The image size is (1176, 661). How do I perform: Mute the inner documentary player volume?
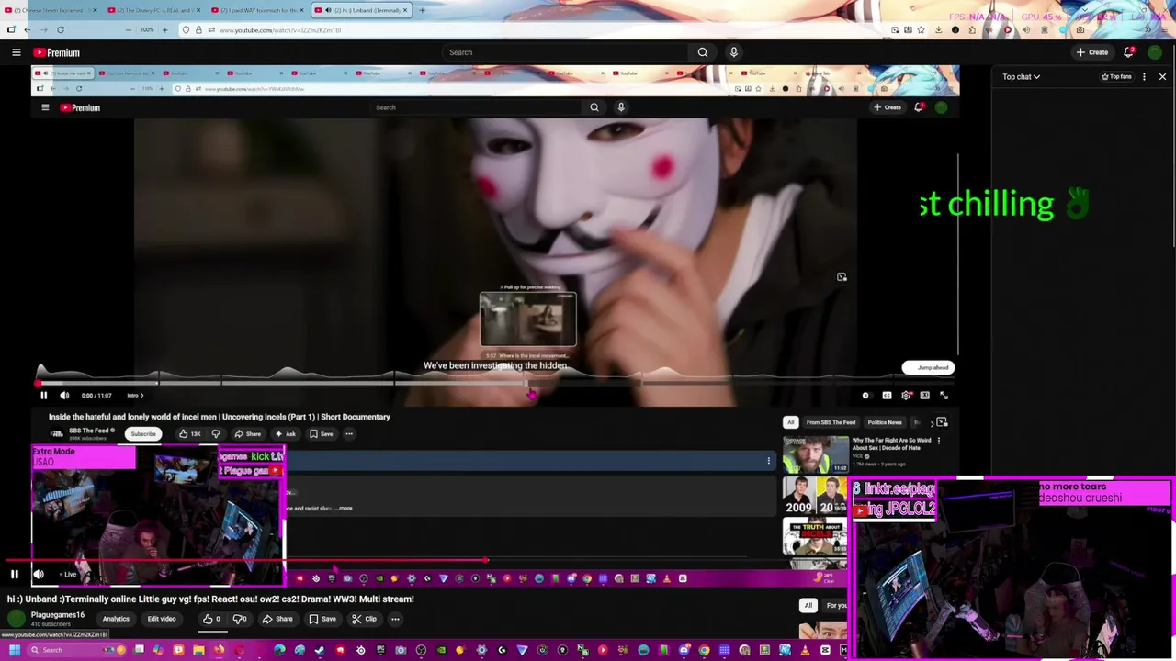click(64, 395)
